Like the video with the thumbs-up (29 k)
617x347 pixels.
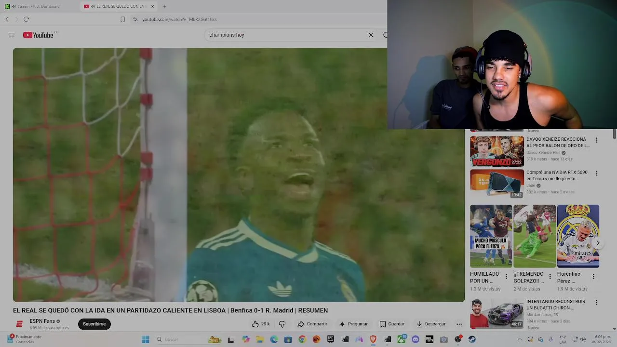261,324
